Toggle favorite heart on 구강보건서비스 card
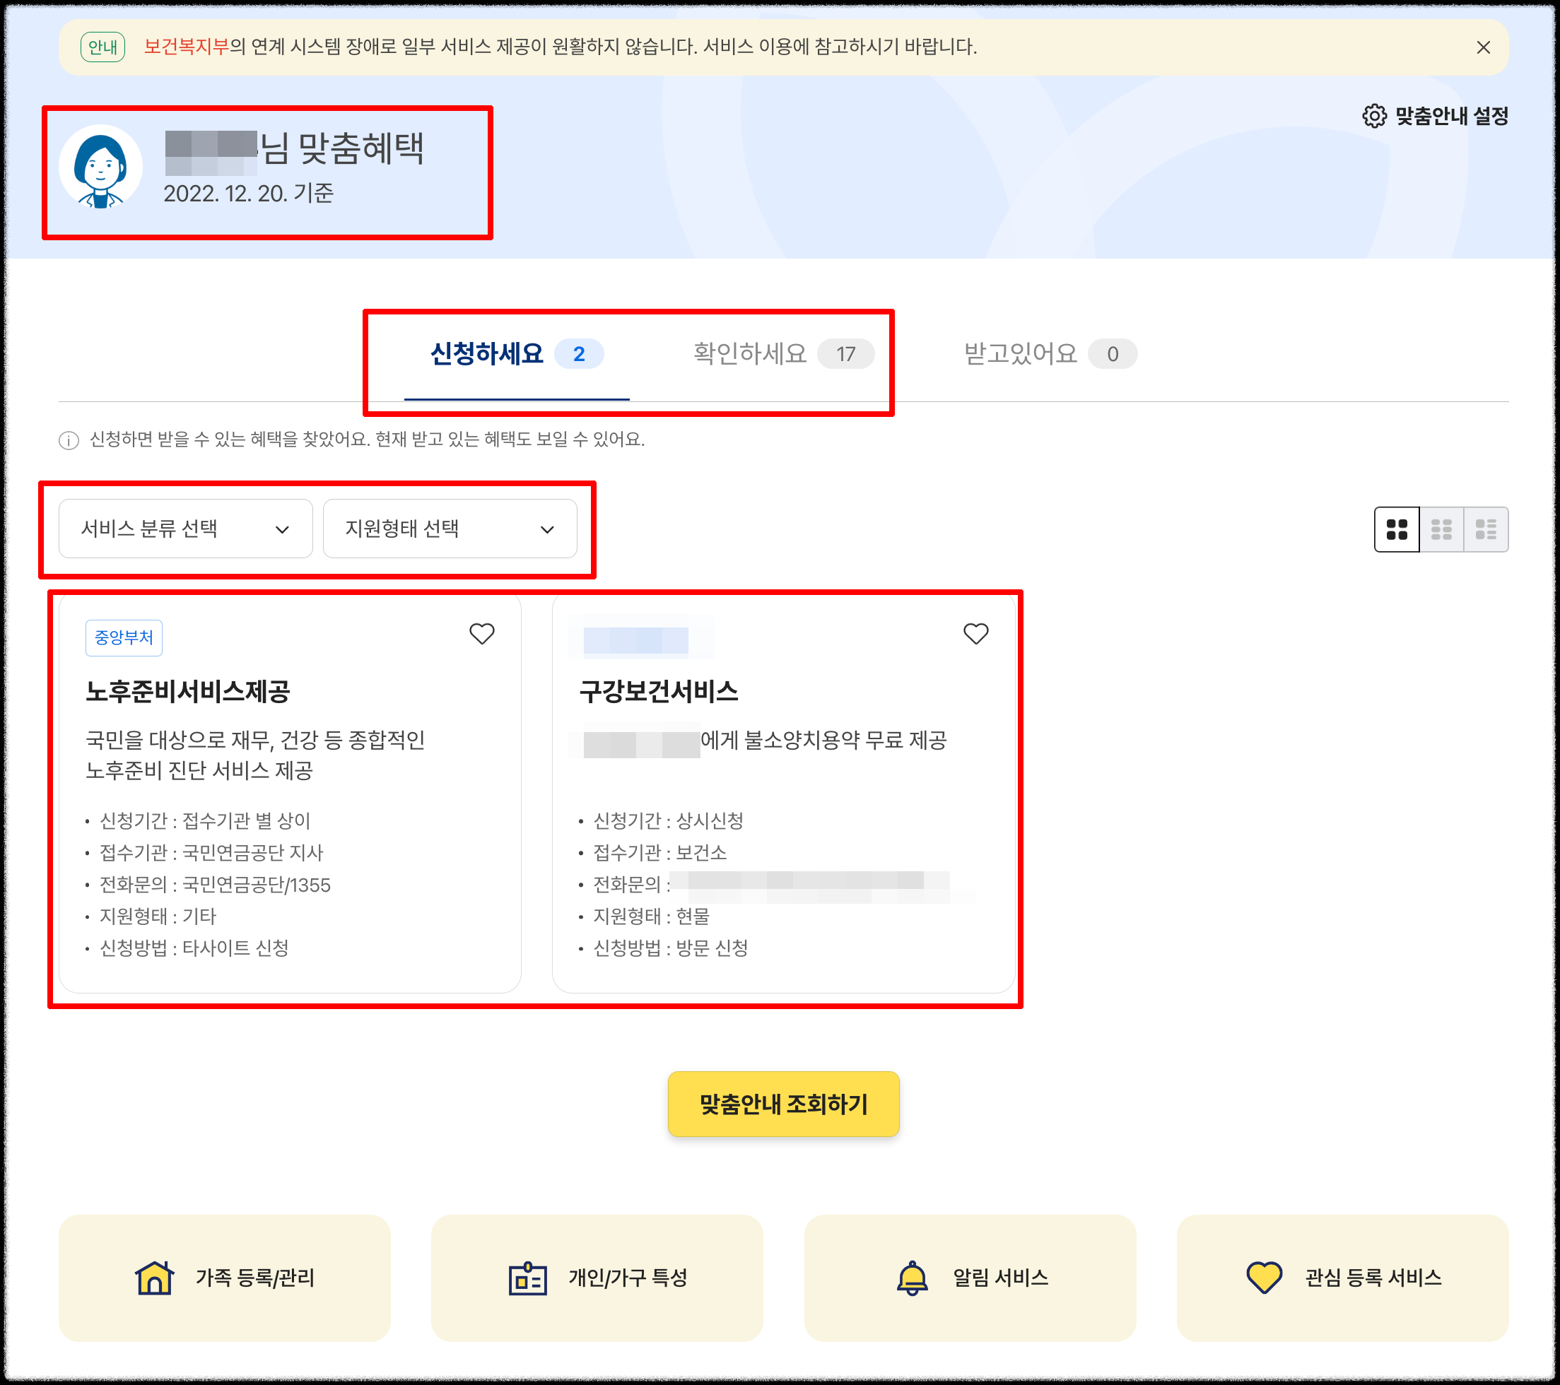The height and width of the screenshot is (1385, 1560). point(978,634)
